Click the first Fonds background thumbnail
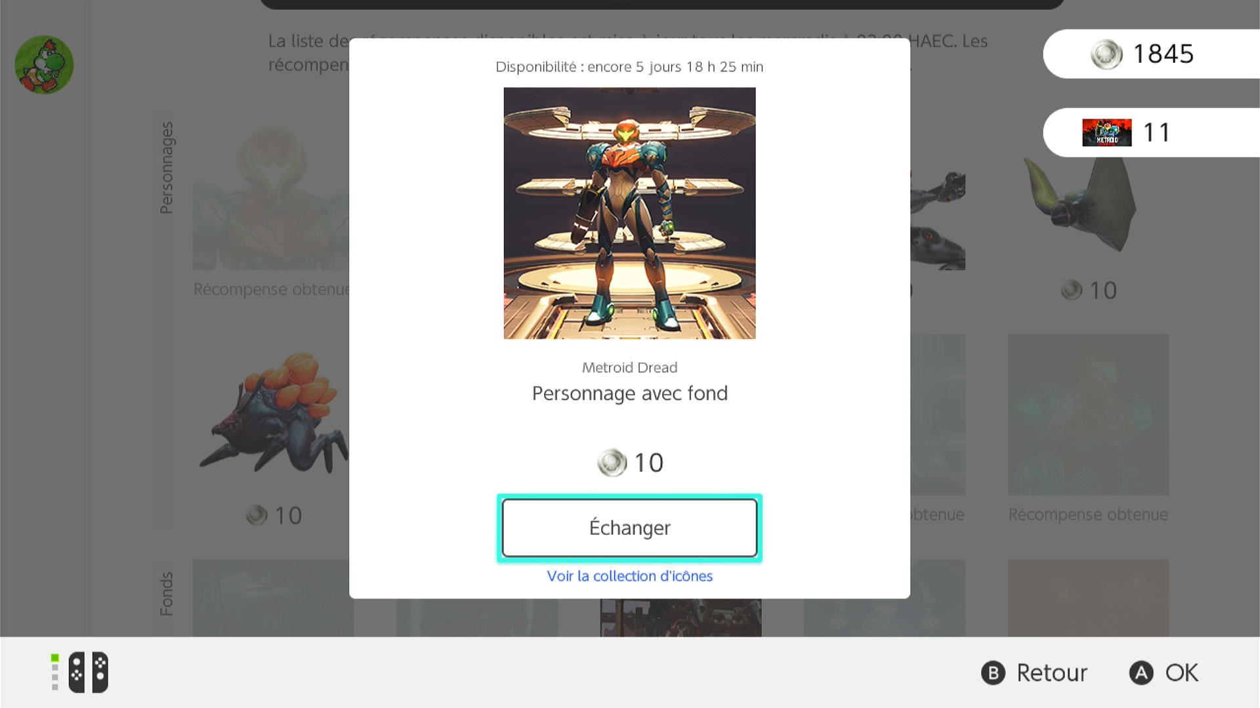This screenshot has height=708, width=1260. [x=273, y=598]
